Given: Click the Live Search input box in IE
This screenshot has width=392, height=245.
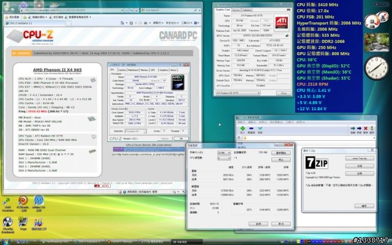Looking at the screenshot, I should click(x=167, y=10).
